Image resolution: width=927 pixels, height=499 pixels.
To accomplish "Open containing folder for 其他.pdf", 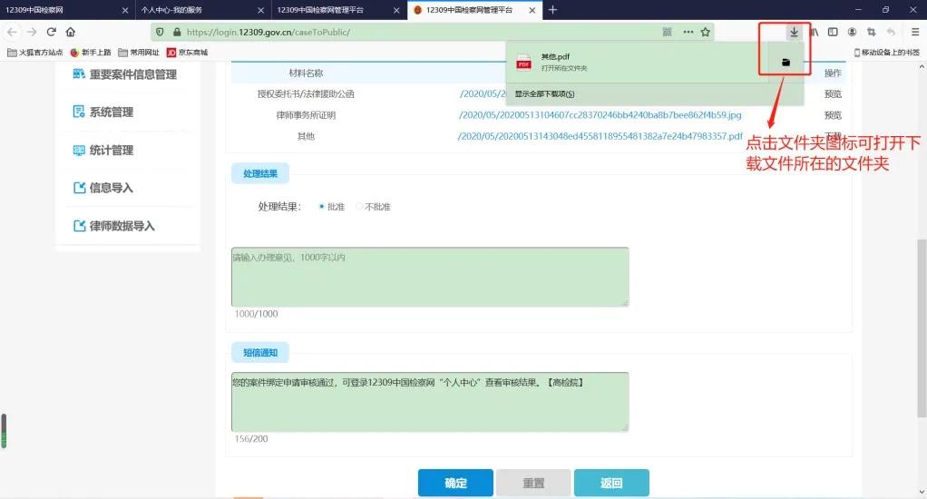I will coord(786,62).
